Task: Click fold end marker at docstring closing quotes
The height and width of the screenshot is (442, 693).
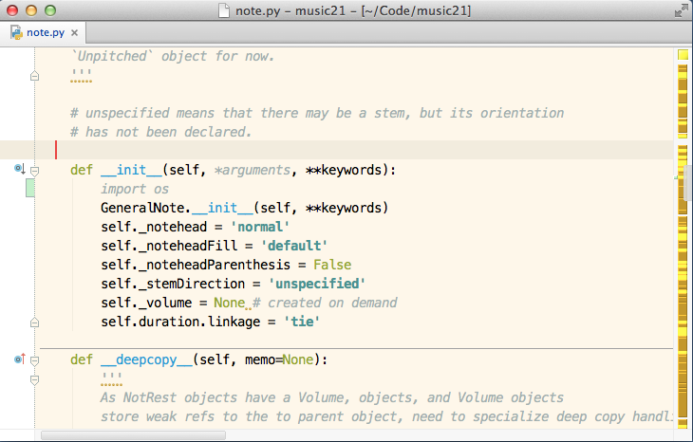Action: (x=34, y=76)
